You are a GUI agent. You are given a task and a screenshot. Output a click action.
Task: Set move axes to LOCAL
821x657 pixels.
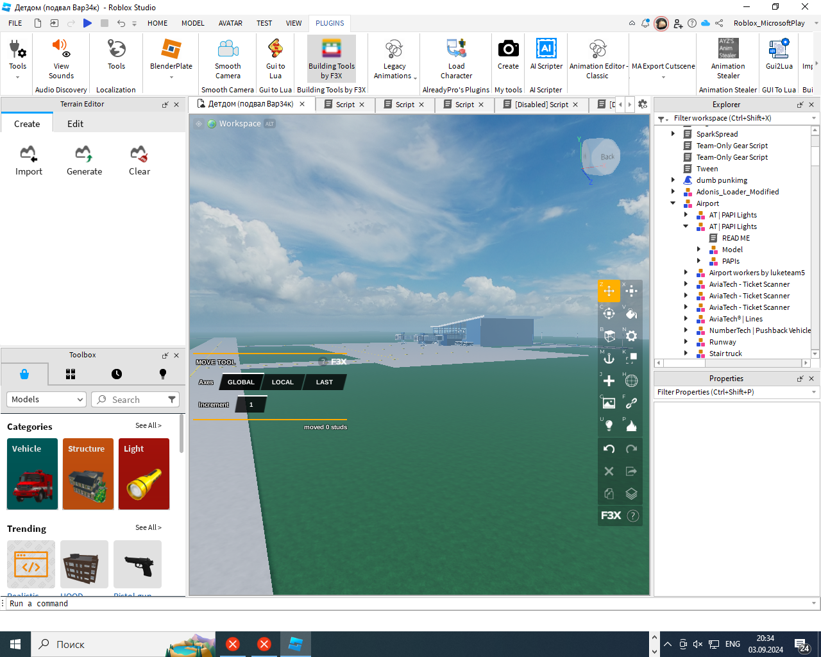tap(282, 382)
